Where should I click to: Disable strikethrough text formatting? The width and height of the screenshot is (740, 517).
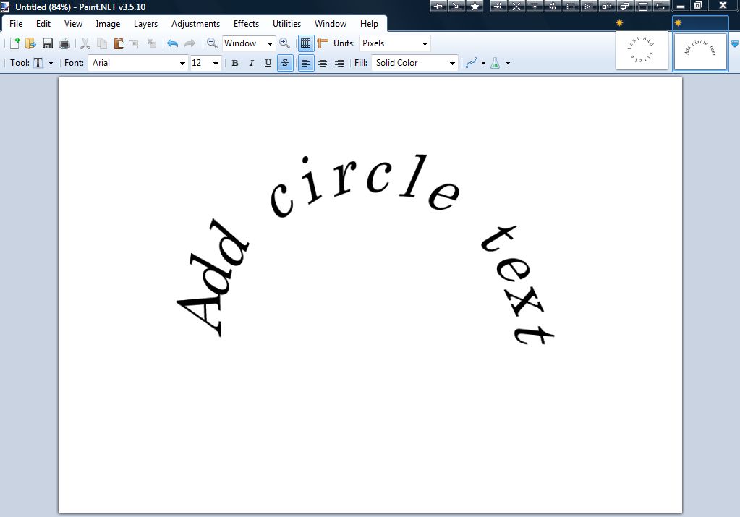coord(285,63)
